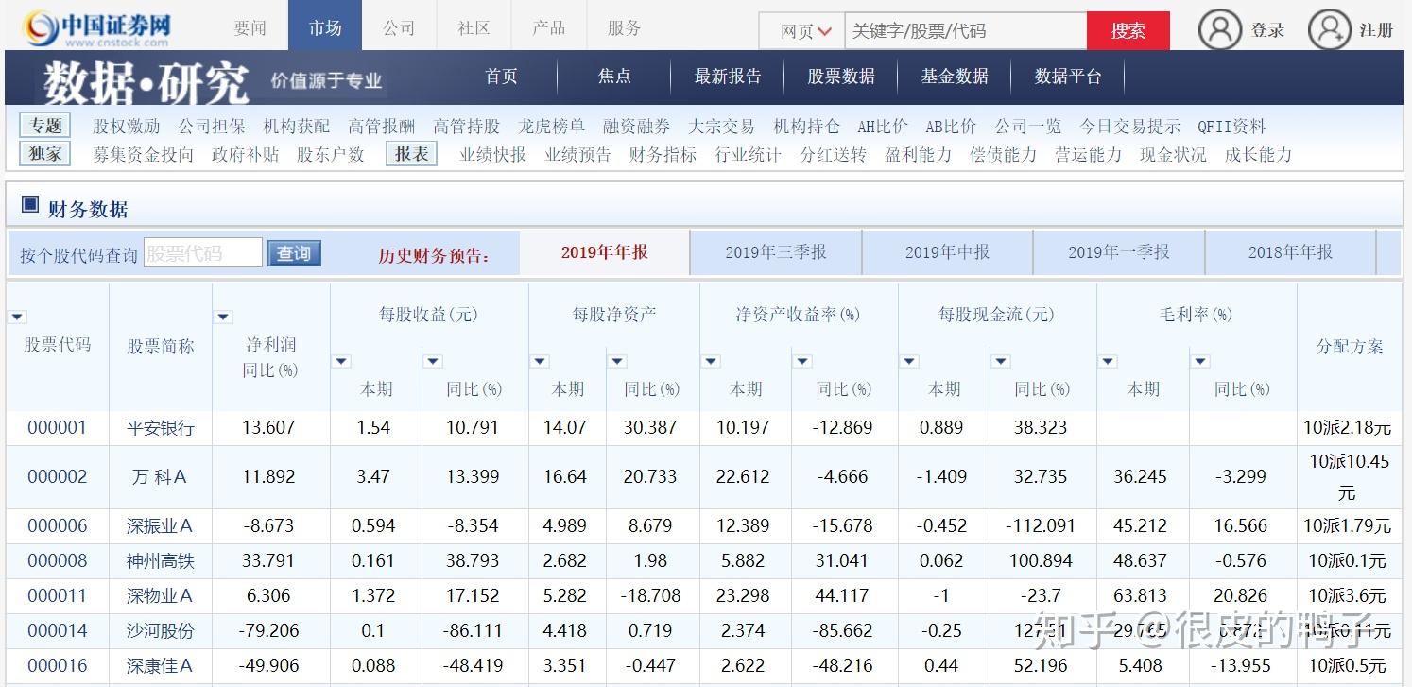Viewport: 1412px width, 687px height.
Task: Open the 龙虎榜单 link
Action: (551, 127)
